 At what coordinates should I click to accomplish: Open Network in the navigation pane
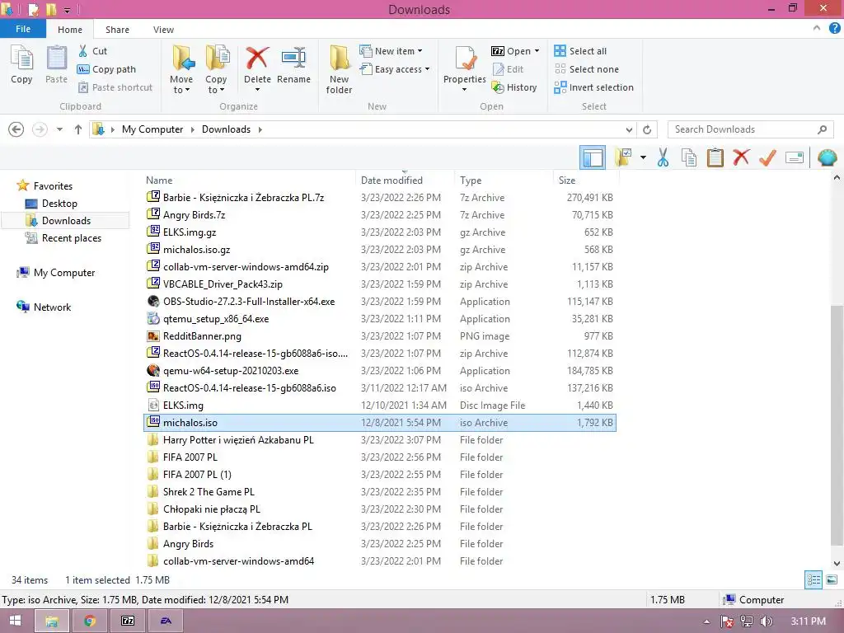tap(52, 307)
